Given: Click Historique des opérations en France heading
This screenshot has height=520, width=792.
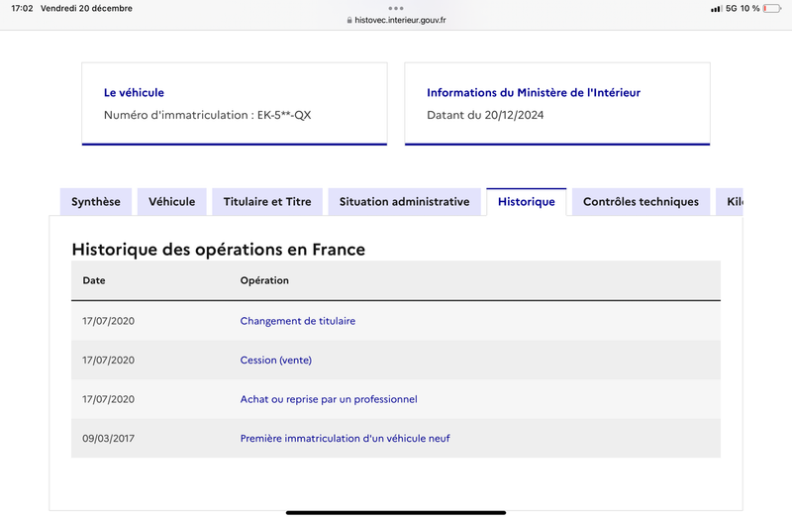Looking at the screenshot, I should coord(218,250).
